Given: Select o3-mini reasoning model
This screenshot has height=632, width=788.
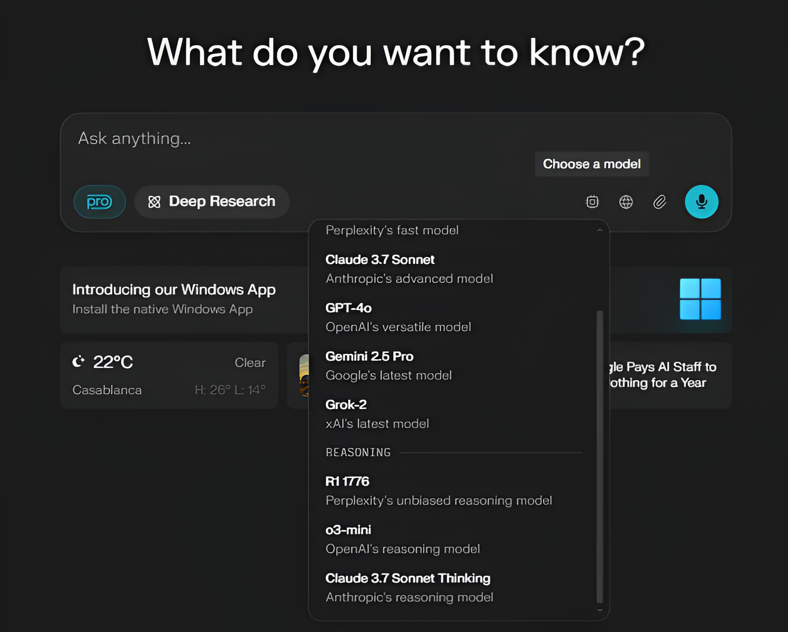Looking at the screenshot, I should (453, 539).
